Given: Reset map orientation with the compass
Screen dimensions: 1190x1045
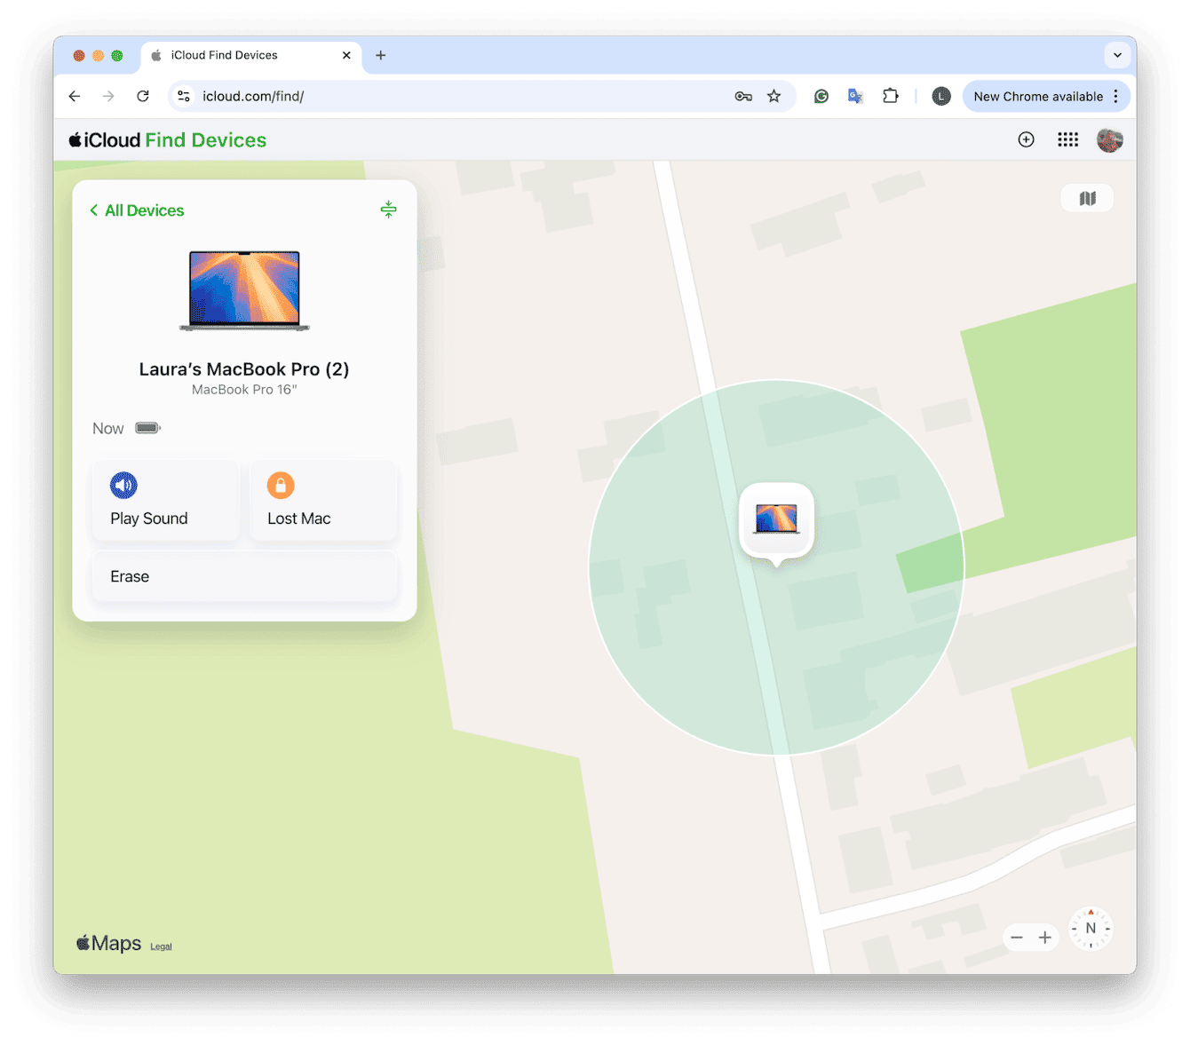Looking at the screenshot, I should coord(1091,927).
